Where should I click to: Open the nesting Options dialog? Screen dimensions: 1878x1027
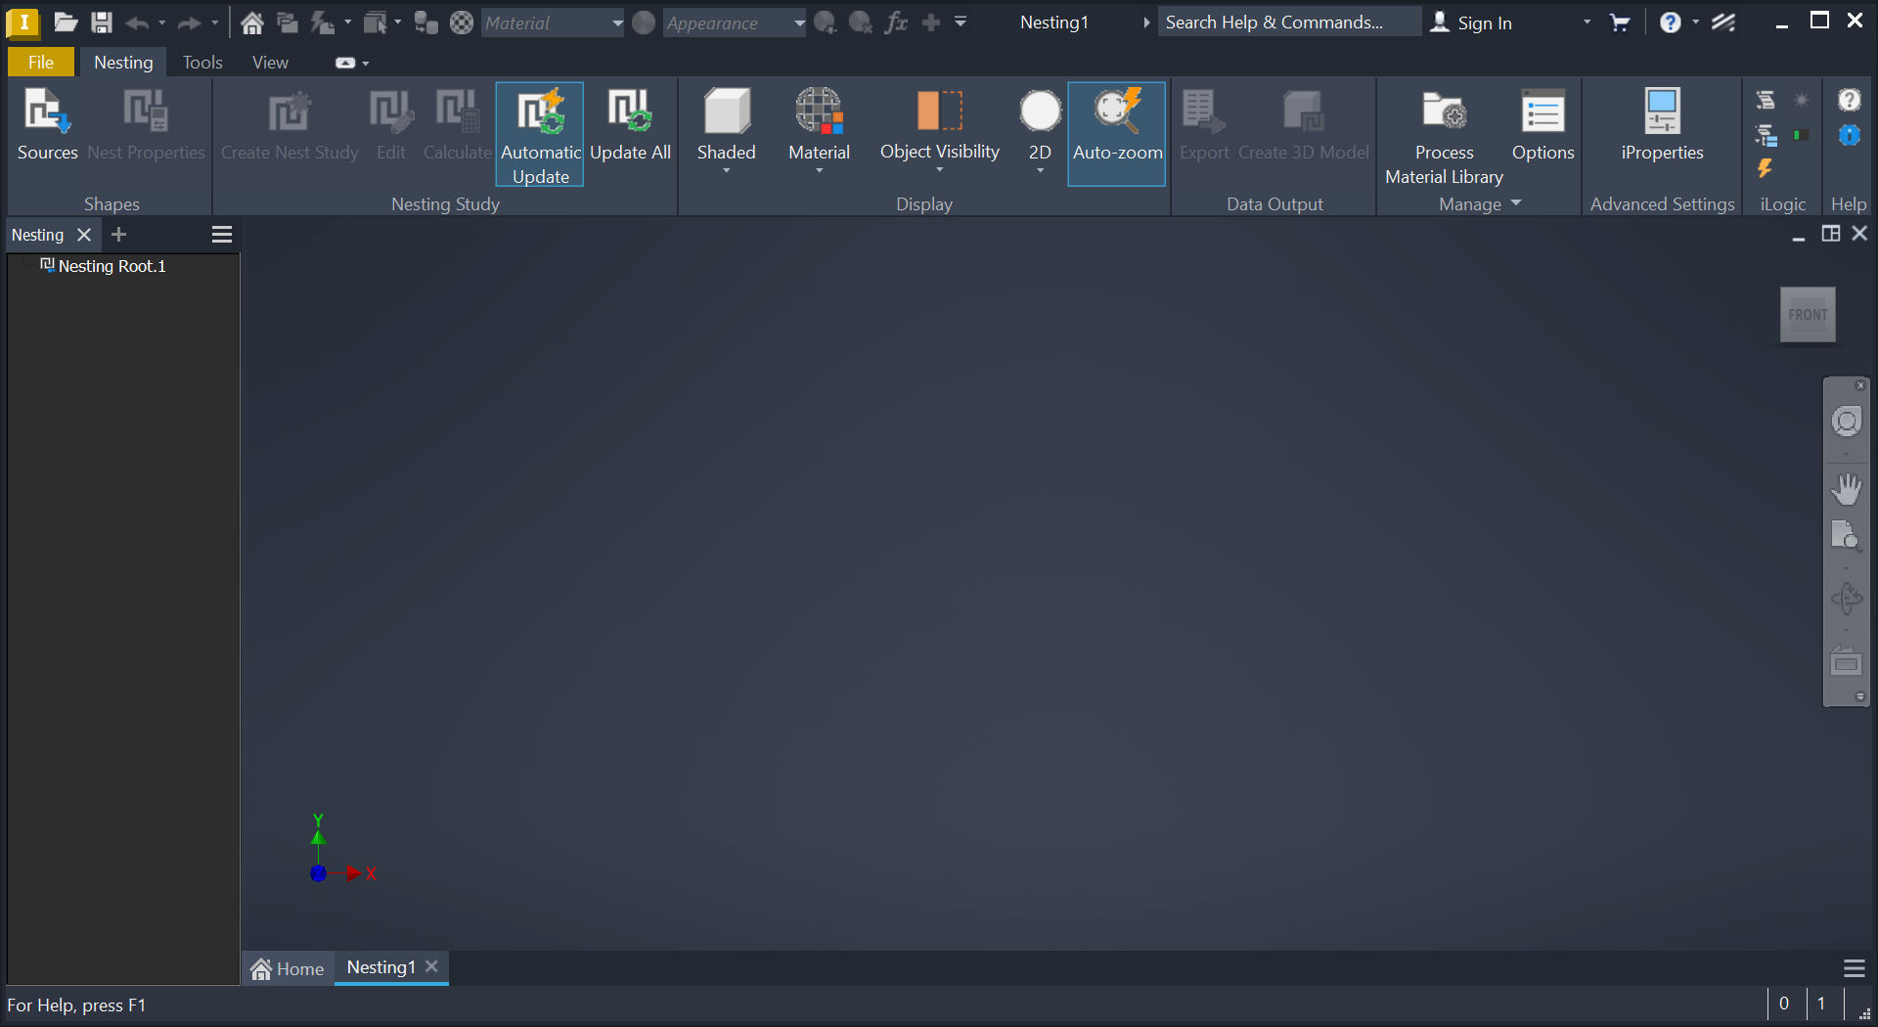[x=1543, y=125]
